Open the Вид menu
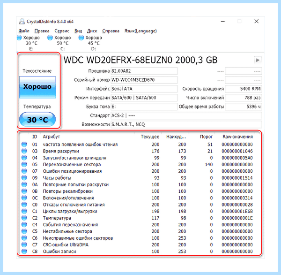The height and width of the screenshot is (275, 281). (x=78, y=31)
